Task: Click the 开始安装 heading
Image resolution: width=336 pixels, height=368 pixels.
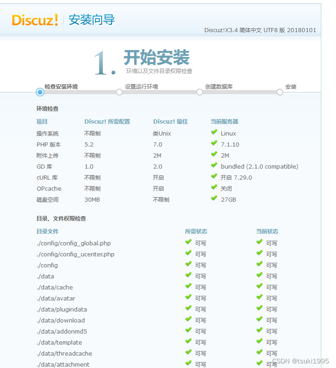Action: pyautogui.click(x=157, y=57)
